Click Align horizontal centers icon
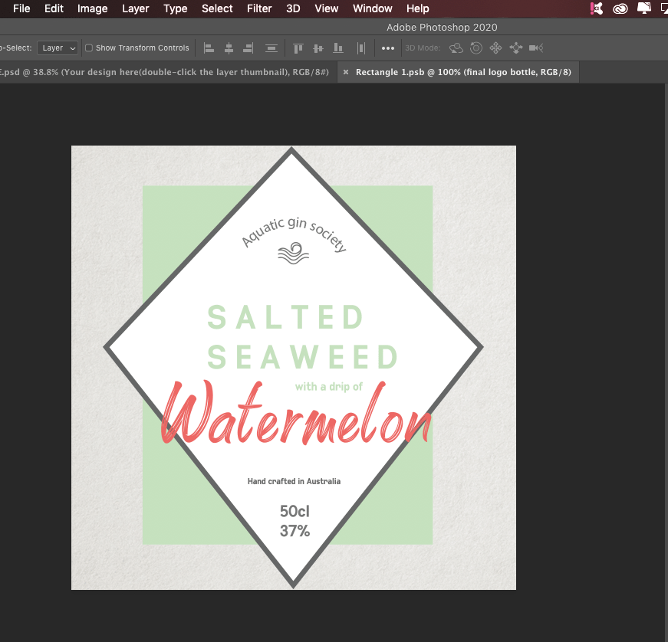 coord(229,47)
